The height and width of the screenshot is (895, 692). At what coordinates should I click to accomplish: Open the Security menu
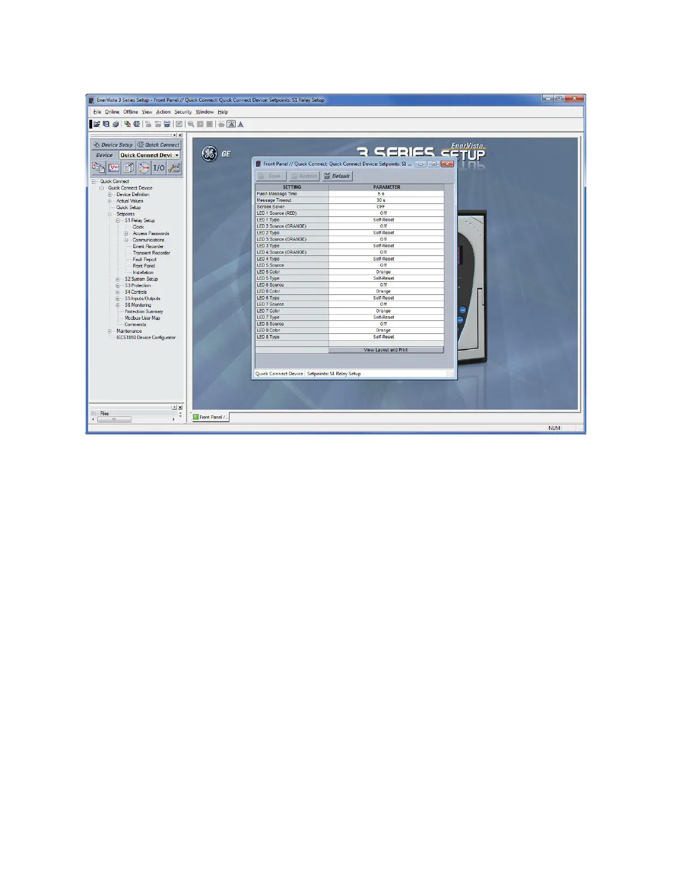click(x=183, y=112)
